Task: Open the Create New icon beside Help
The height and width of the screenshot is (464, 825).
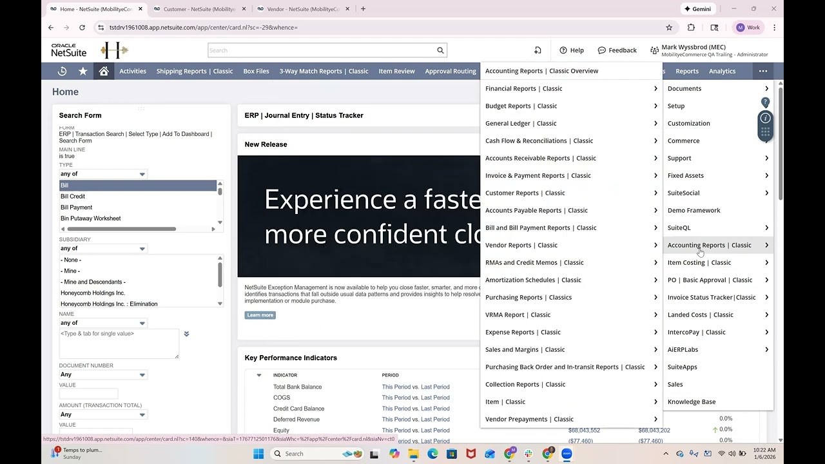Action: click(538, 50)
